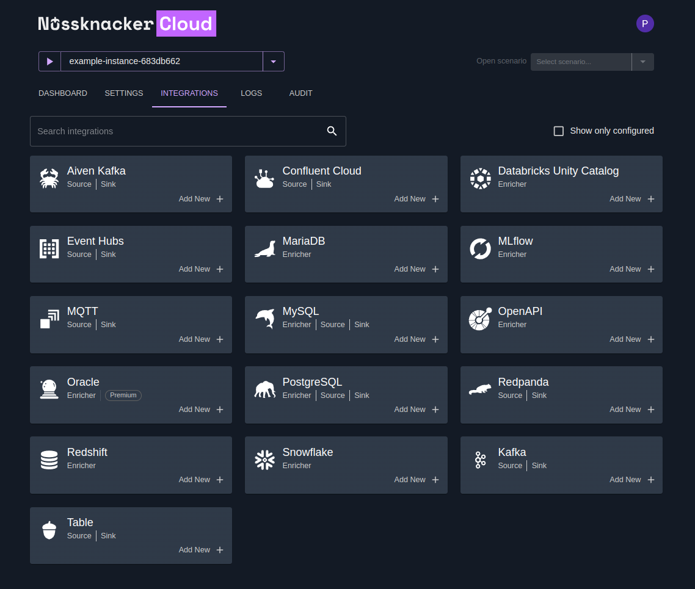Add new MariaDB integration

point(416,269)
